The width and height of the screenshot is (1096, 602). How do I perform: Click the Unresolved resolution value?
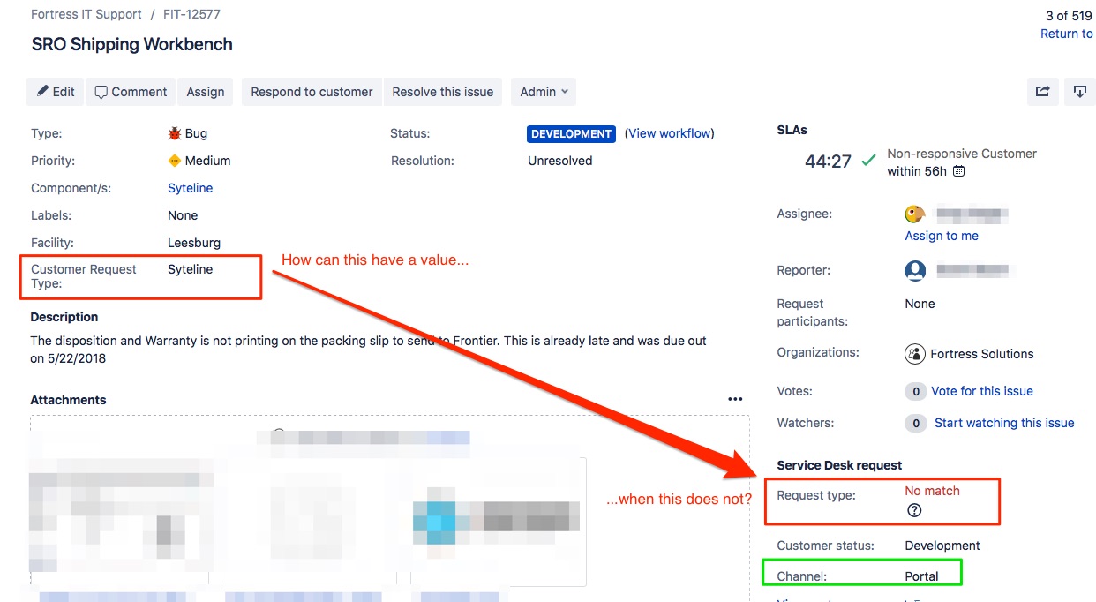point(560,161)
